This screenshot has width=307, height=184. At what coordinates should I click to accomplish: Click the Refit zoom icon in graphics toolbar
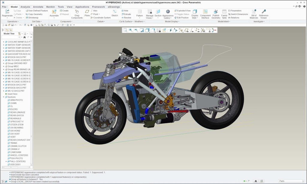[125, 30]
